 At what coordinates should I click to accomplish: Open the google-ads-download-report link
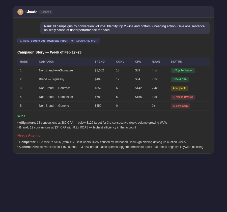(x=49, y=41)
